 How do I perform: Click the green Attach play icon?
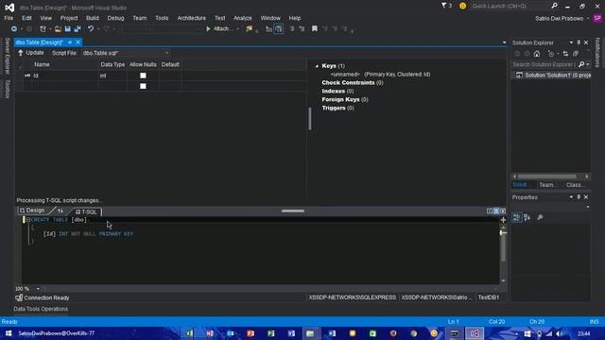208,29
